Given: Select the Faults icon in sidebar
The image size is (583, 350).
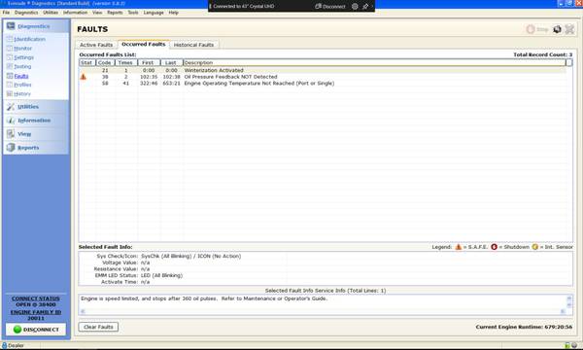Looking at the screenshot, I should click(x=10, y=76).
